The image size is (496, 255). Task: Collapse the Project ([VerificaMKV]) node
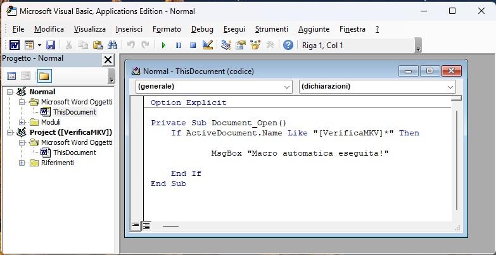[x=10, y=132]
